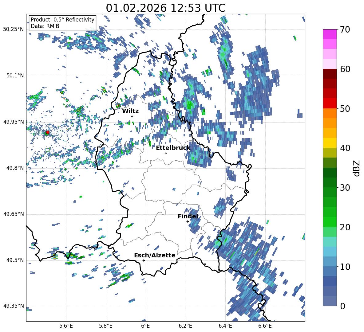Click the 49.95°N latitude label

pos(14,122)
